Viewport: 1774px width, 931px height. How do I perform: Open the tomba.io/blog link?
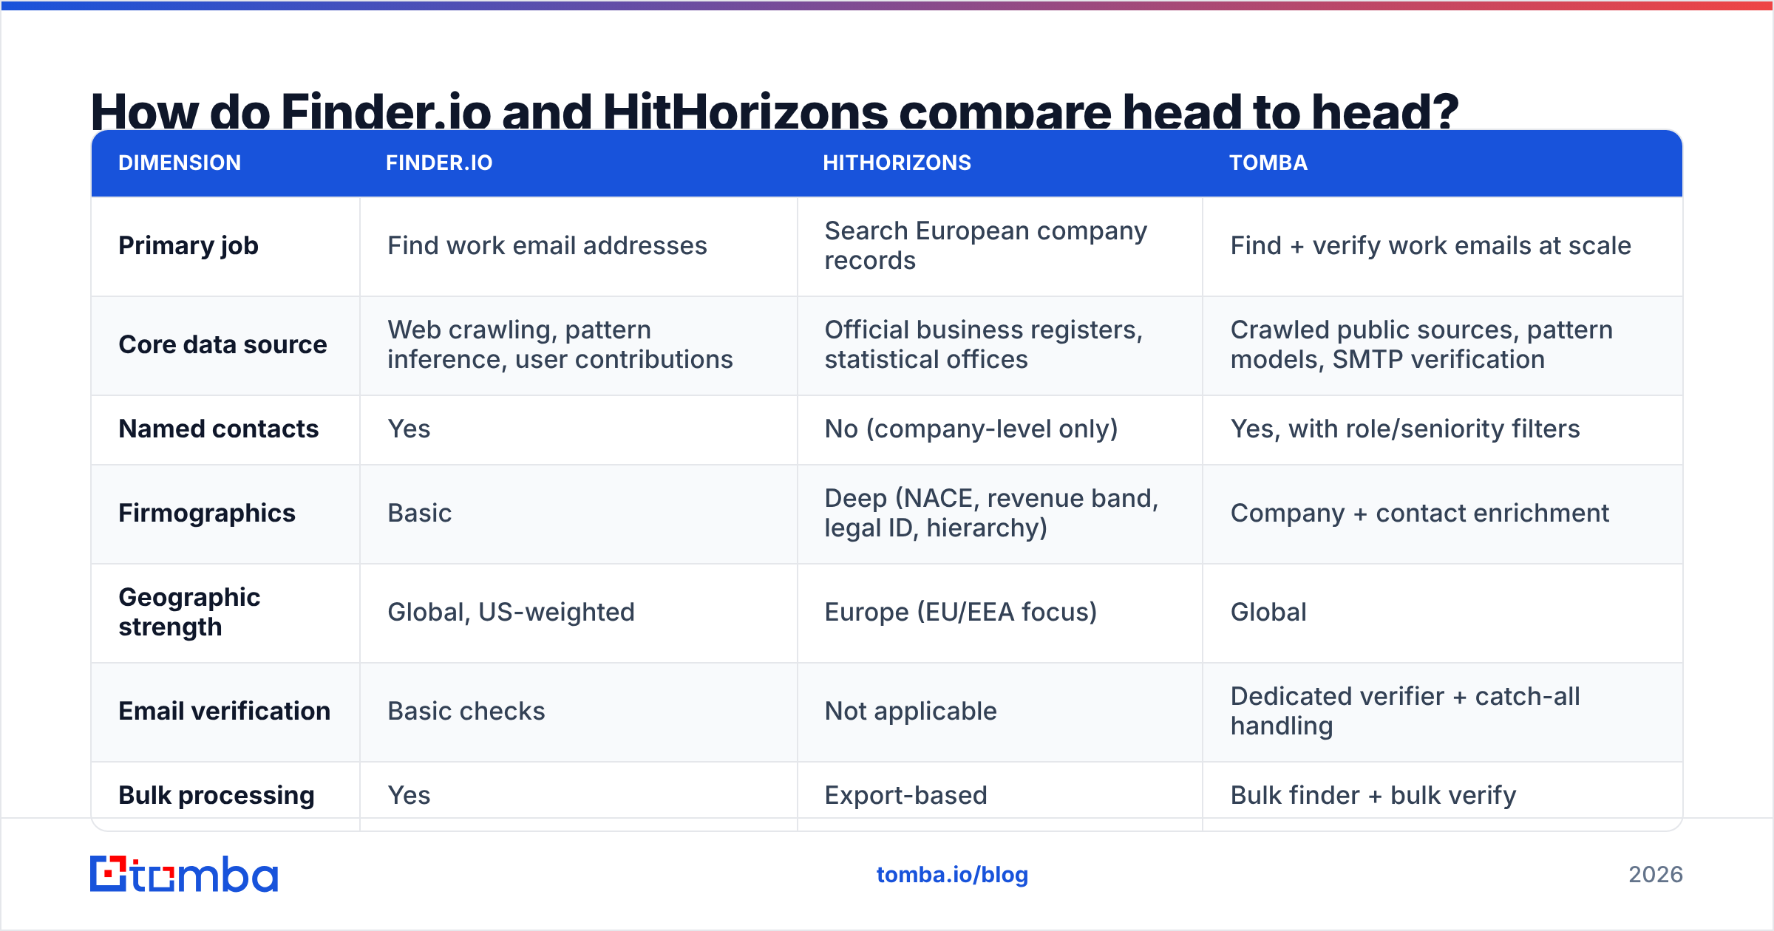point(952,875)
